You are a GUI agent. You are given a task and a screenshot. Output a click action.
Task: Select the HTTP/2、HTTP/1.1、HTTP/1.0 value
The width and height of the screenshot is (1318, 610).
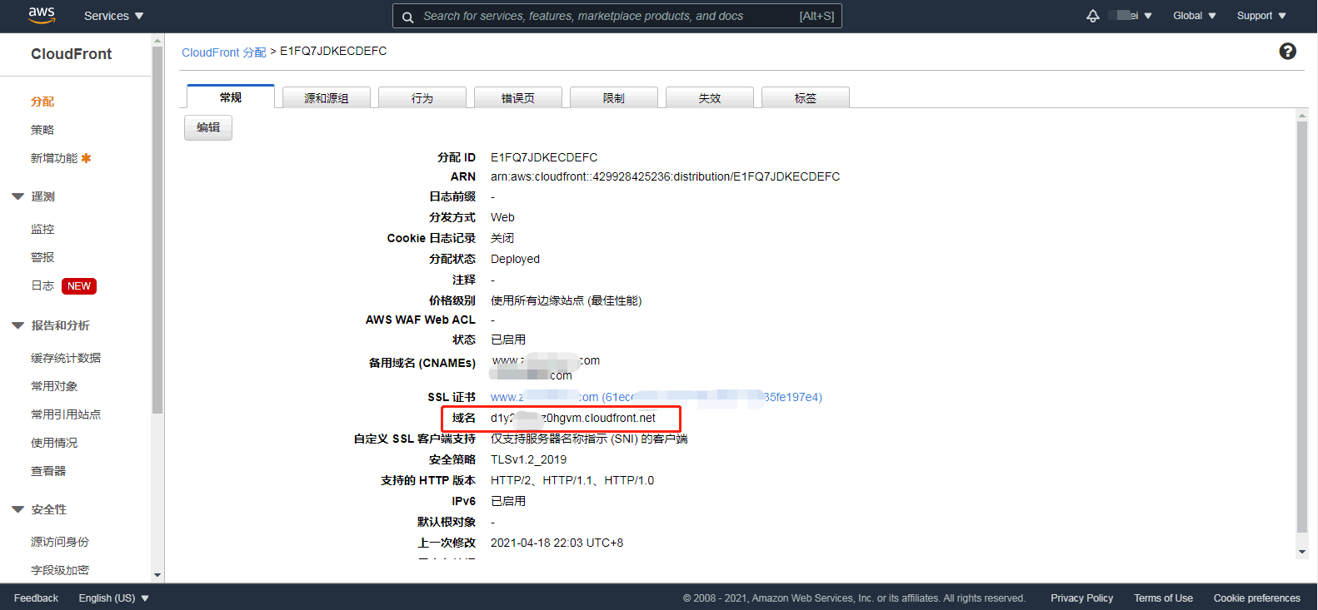click(x=572, y=480)
